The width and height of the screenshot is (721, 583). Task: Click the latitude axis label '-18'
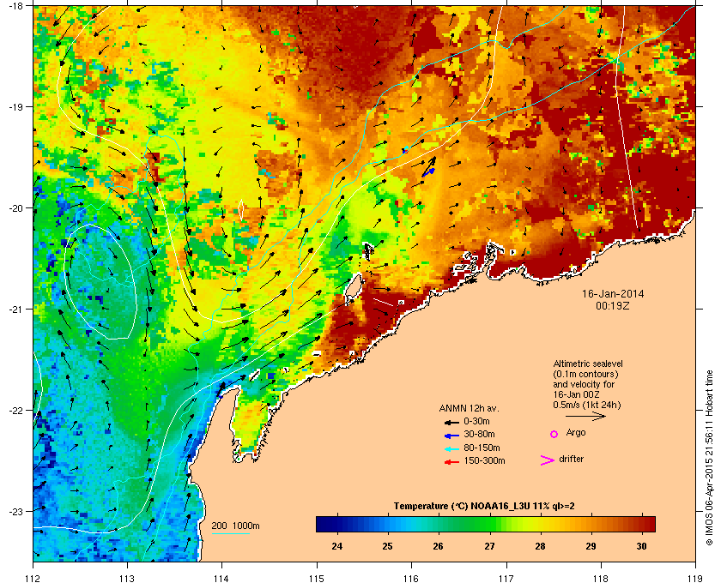(16, 6)
